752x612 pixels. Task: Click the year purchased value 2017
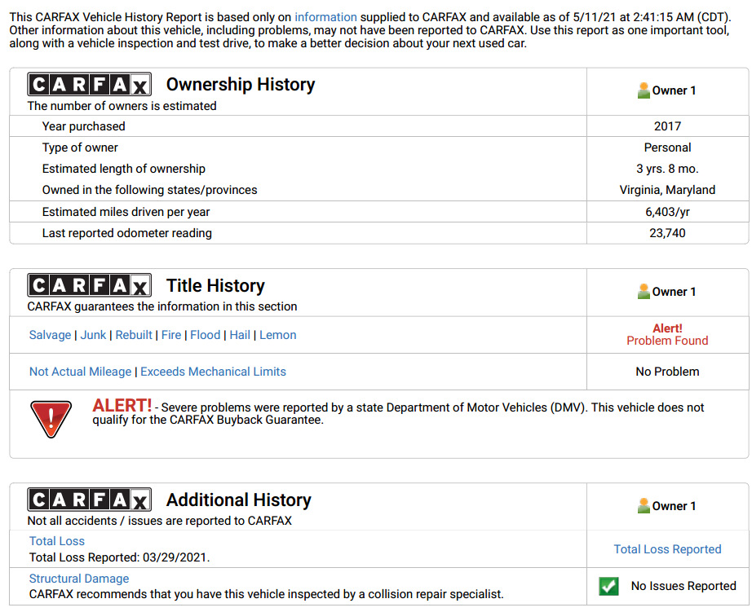tap(668, 126)
